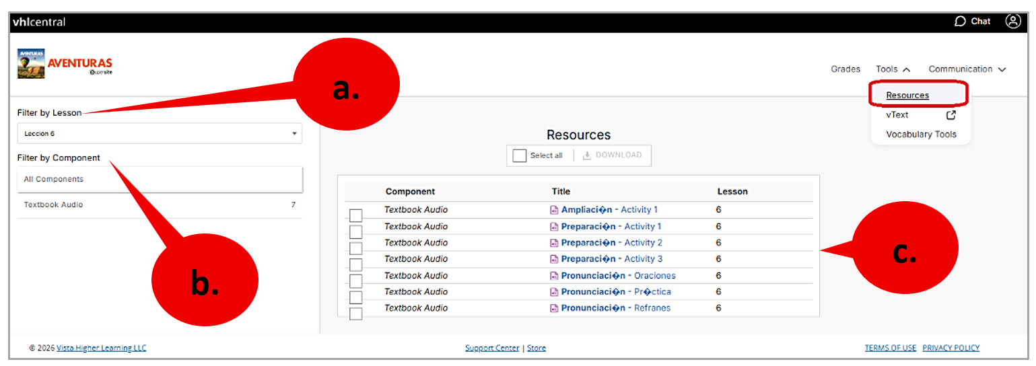This screenshot has height=366, width=1036.
Task: Click the DOWNLOAD button label
Action: click(x=619, y=155)
